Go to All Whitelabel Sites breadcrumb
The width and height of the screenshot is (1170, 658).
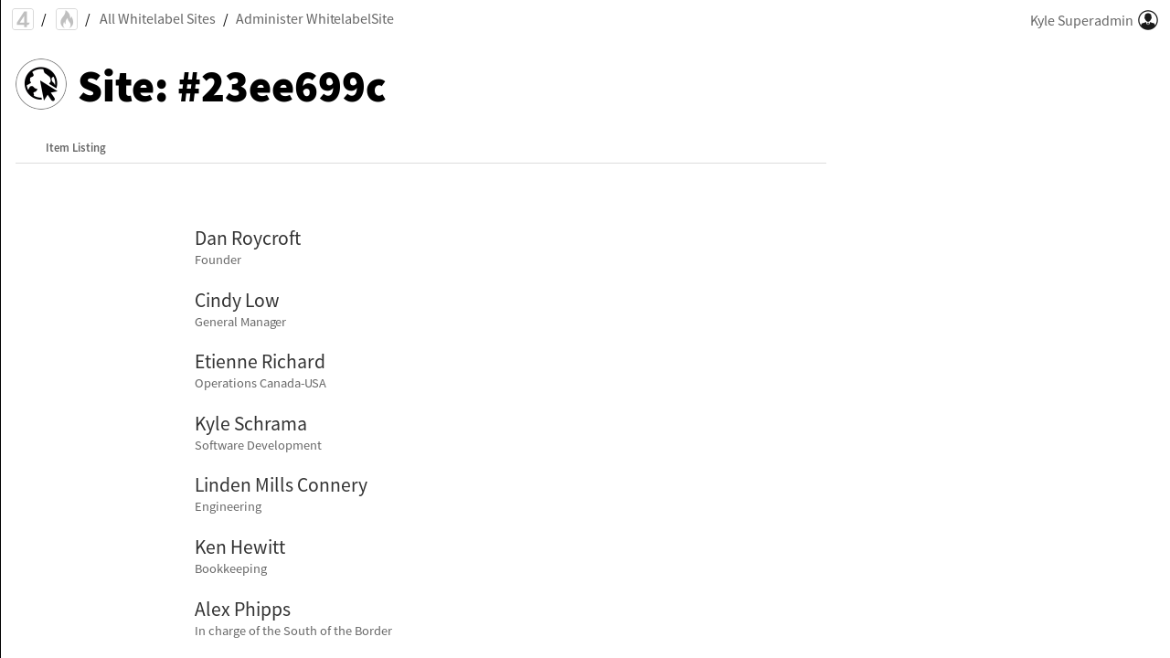(157, 19)
